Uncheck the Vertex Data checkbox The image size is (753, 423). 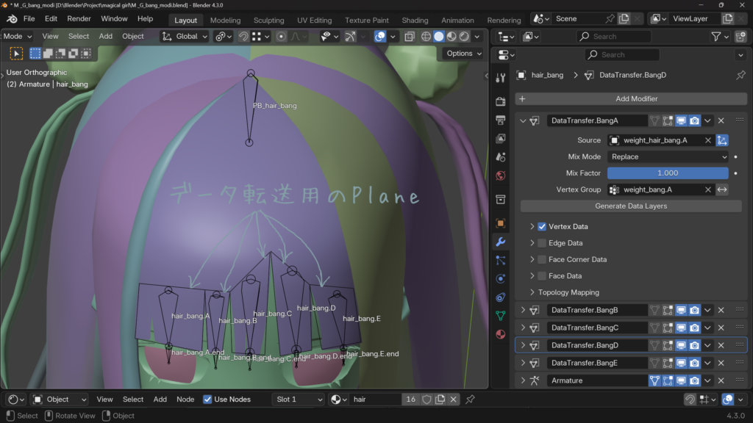pyautogui.click(x=542, y=227)
